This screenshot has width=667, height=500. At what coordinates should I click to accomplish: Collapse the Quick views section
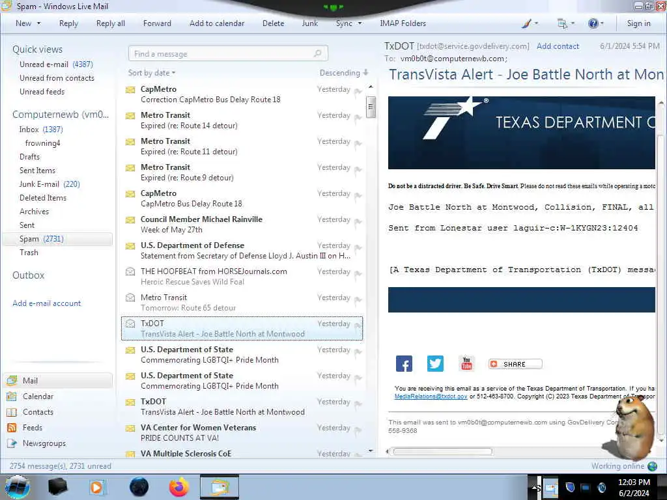tap(37, 49)
